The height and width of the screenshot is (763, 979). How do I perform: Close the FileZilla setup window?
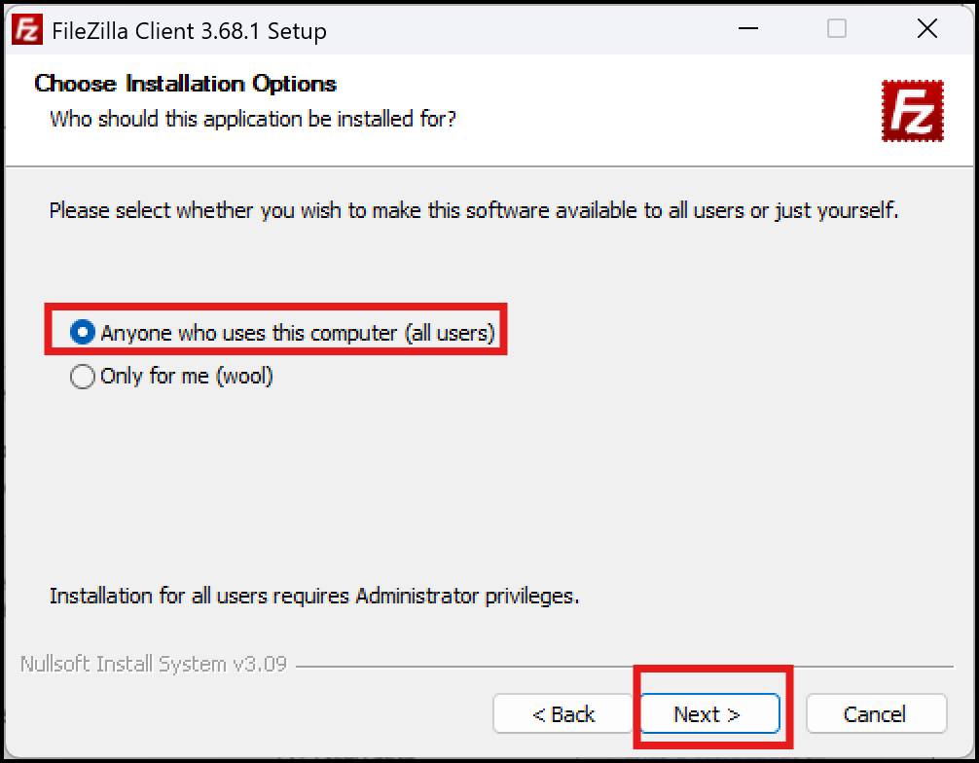coord(927,29)
